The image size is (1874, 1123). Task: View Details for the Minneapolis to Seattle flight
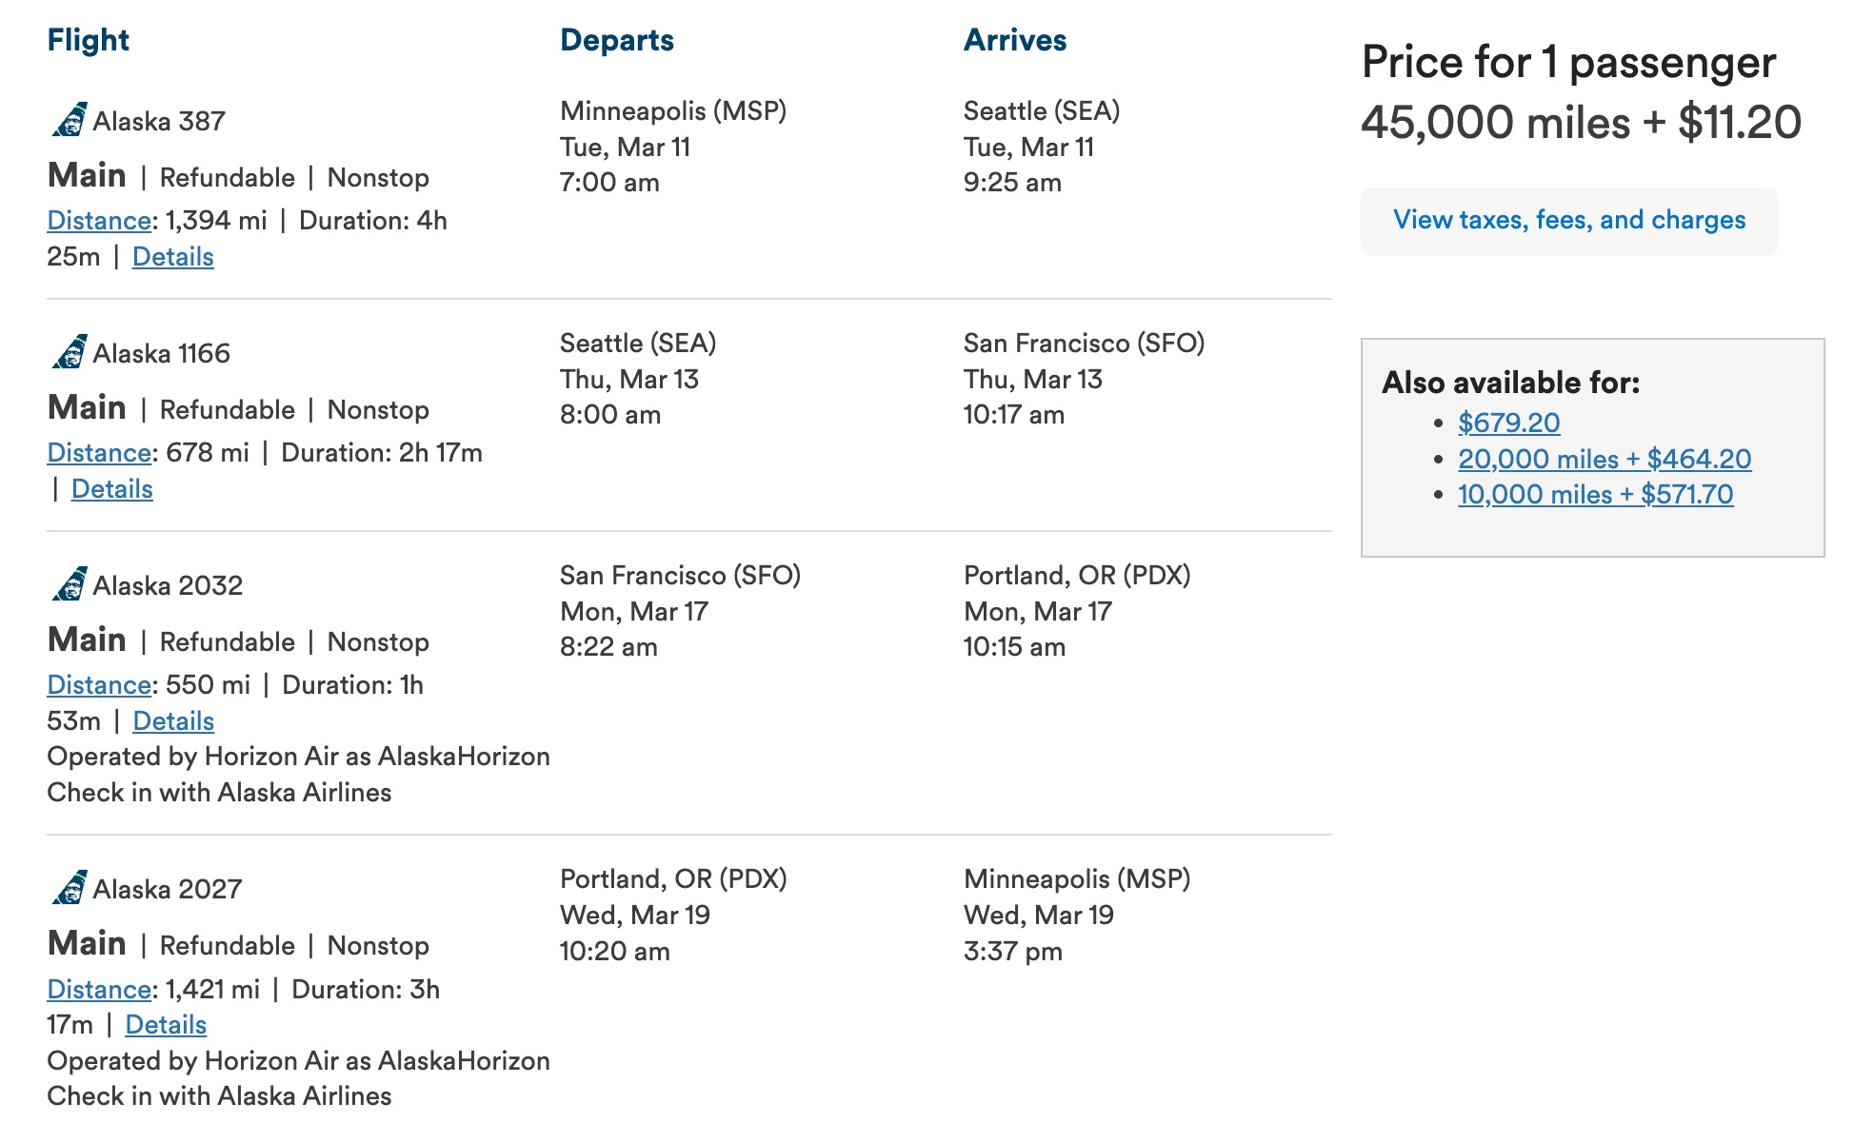(172, 256)
